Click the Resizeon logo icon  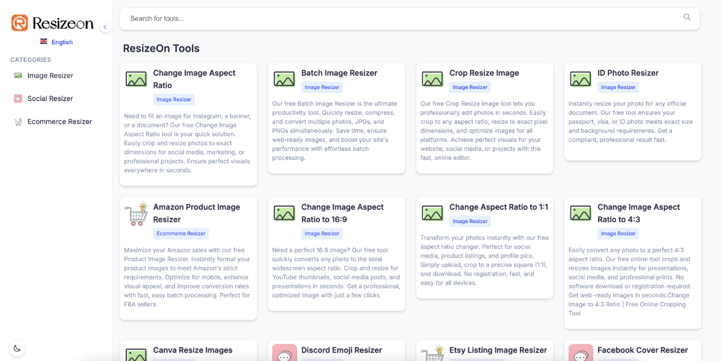tap(20, 23)
